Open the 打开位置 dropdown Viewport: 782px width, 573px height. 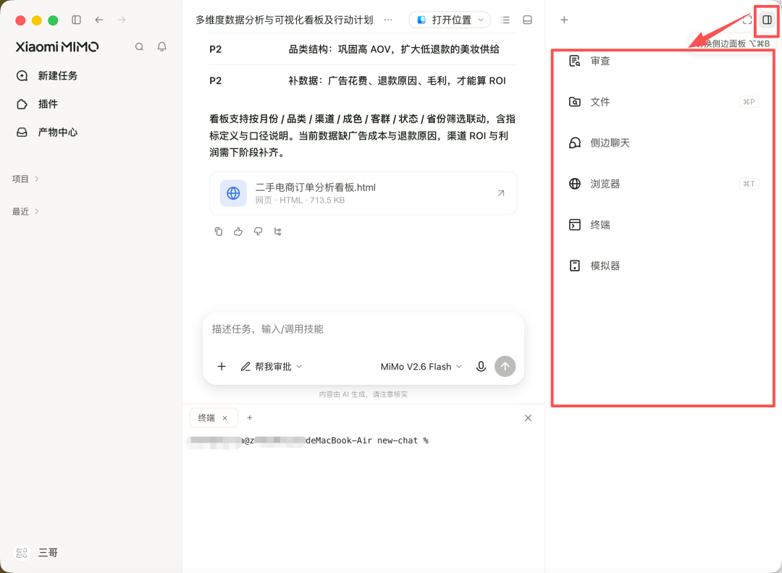pos(450,20)
